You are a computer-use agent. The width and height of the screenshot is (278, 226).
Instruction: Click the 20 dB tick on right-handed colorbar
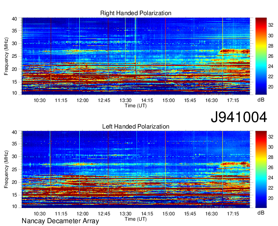coord(271,87)
